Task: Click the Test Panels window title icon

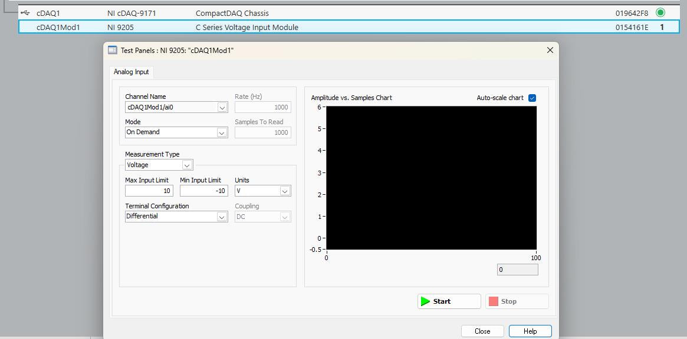Action: tap(113, 50)
